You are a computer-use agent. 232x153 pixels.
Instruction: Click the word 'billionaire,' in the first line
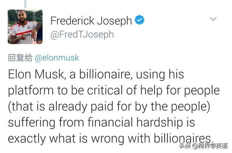pos(106,74)
